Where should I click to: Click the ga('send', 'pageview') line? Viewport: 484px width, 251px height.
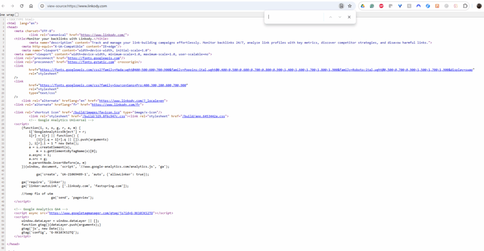pyautogui.click(x=72, y=197)
